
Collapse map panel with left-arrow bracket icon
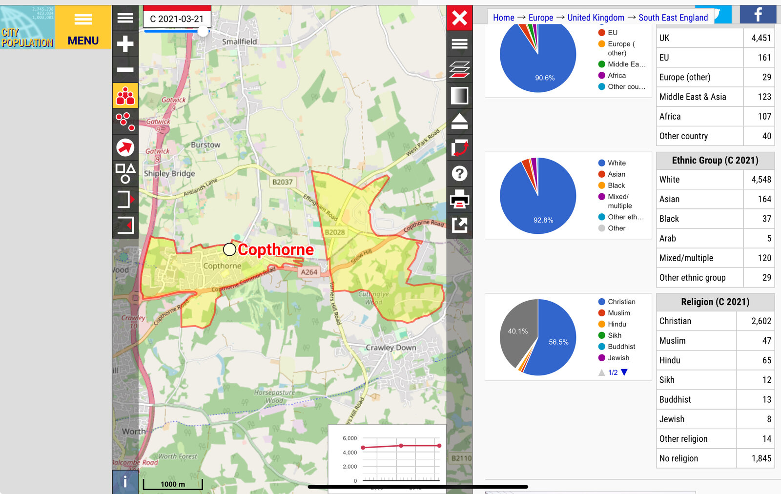click(125, 225)
